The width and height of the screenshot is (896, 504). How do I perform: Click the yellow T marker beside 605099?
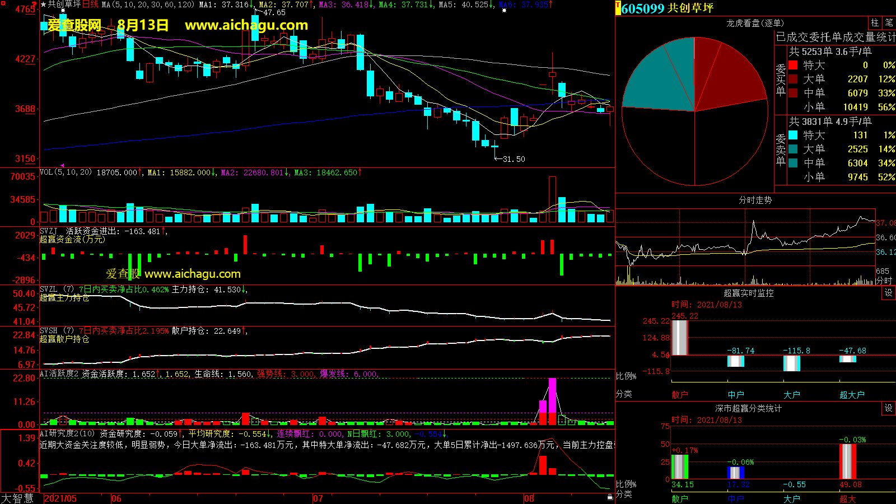tap(618, 8)
